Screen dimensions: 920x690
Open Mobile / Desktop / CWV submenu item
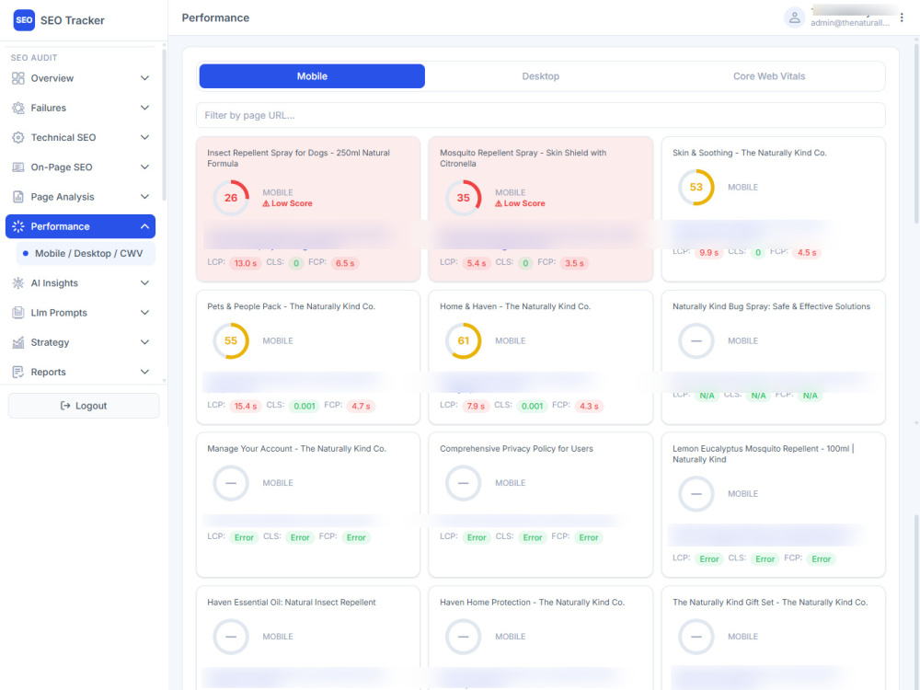(x=86, y=254)
